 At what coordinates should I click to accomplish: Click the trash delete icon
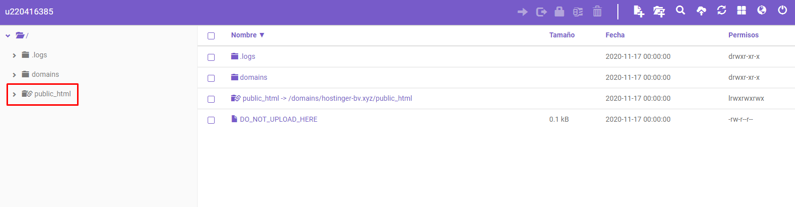click(x=597, y=11)
